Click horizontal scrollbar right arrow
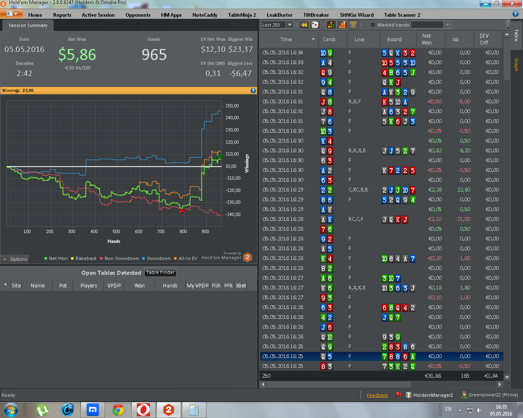Screen dimensions: 523x418 (x=500, y=384)
